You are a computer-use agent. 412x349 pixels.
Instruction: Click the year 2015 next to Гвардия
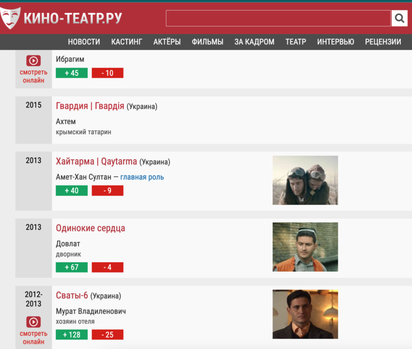34,105
